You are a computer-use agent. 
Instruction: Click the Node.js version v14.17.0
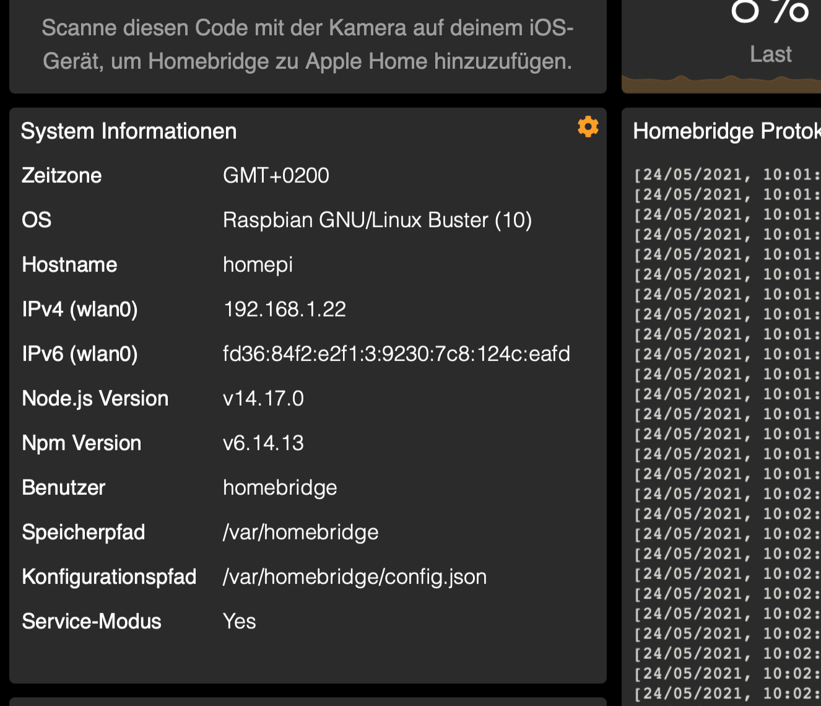click(263, 398)
